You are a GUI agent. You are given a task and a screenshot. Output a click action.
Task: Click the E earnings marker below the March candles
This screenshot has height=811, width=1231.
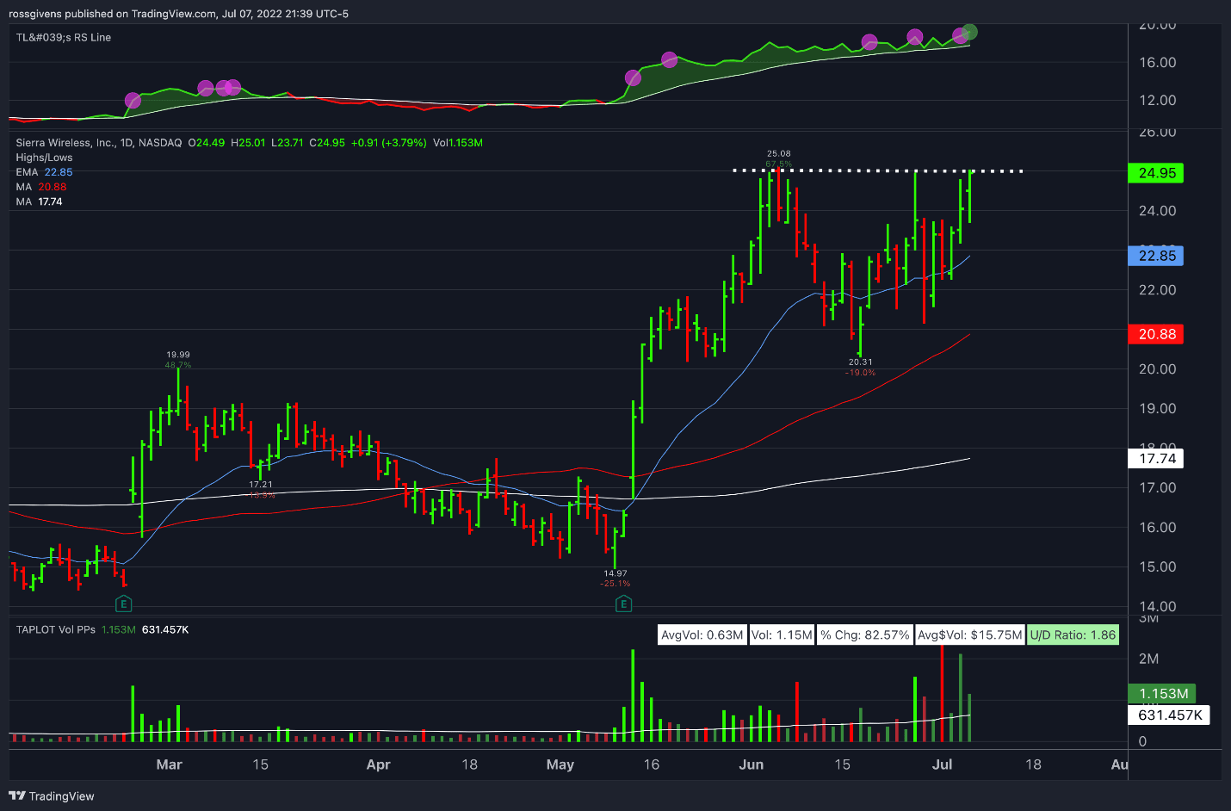click(123, 604)
